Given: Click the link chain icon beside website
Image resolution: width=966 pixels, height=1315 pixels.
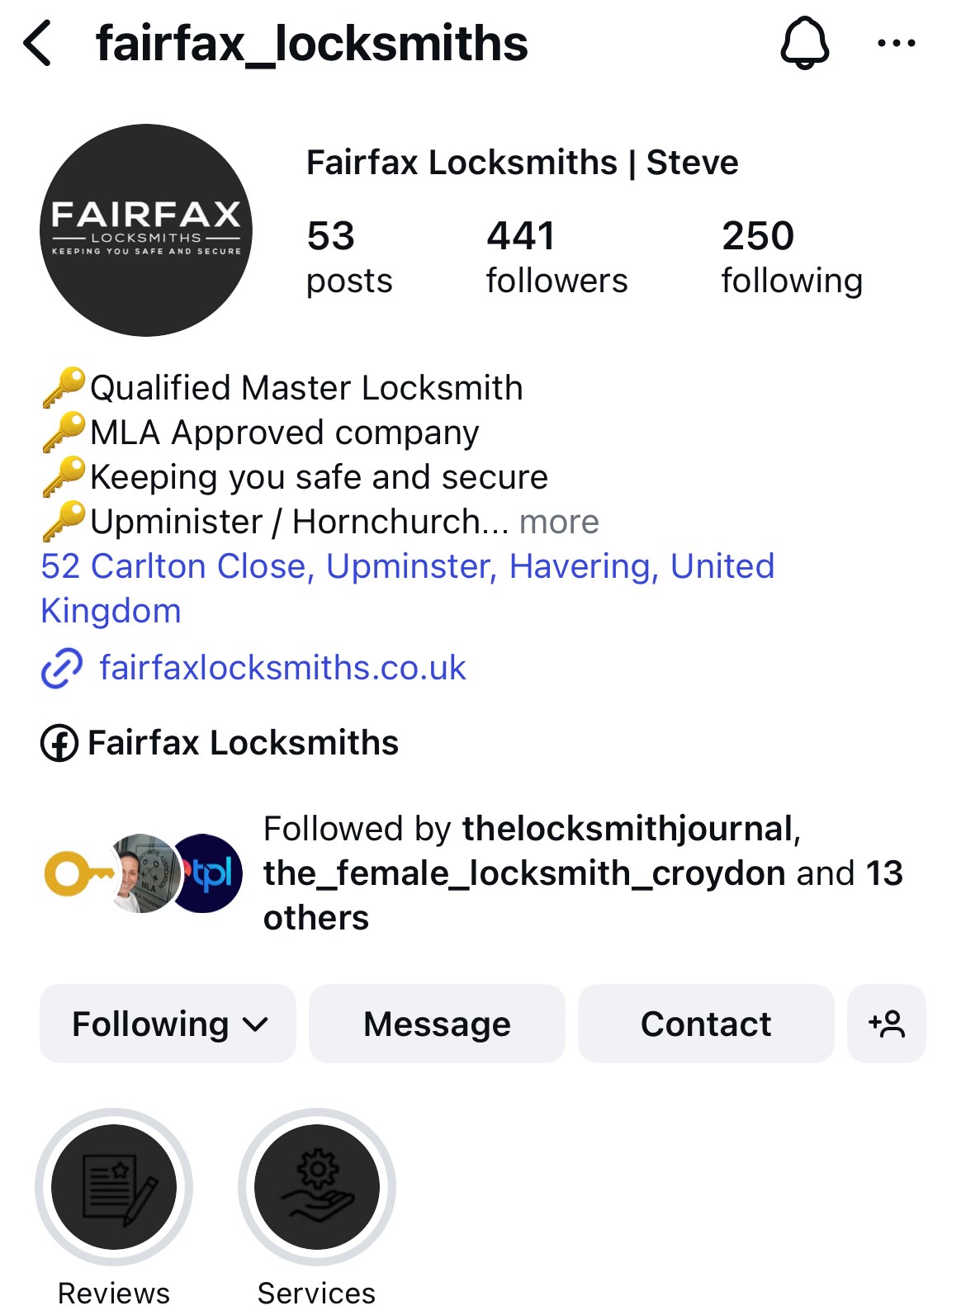Looking at the screenshot, I should coord(62,668).
